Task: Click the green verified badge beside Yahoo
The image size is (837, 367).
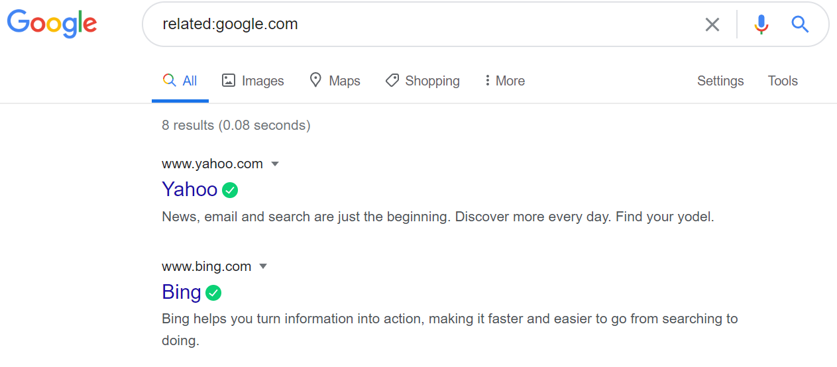Action: coord(230,190)
